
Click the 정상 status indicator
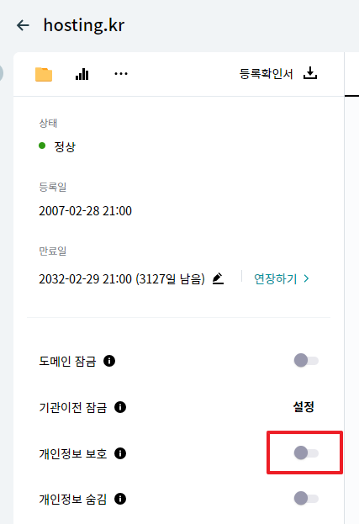pyautogui.click(x=57, y=146)
